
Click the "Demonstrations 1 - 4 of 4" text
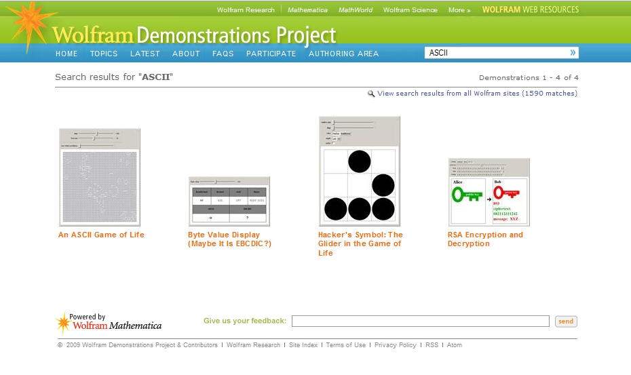pyautogui.click(x=529, y=78)
